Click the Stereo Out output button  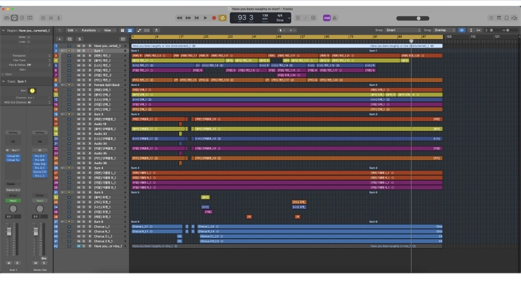(13, 189)
